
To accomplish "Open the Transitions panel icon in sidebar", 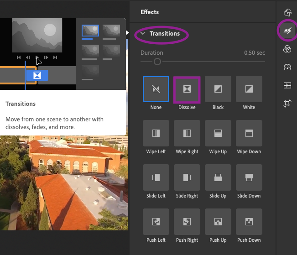I will tap(287, 31).
